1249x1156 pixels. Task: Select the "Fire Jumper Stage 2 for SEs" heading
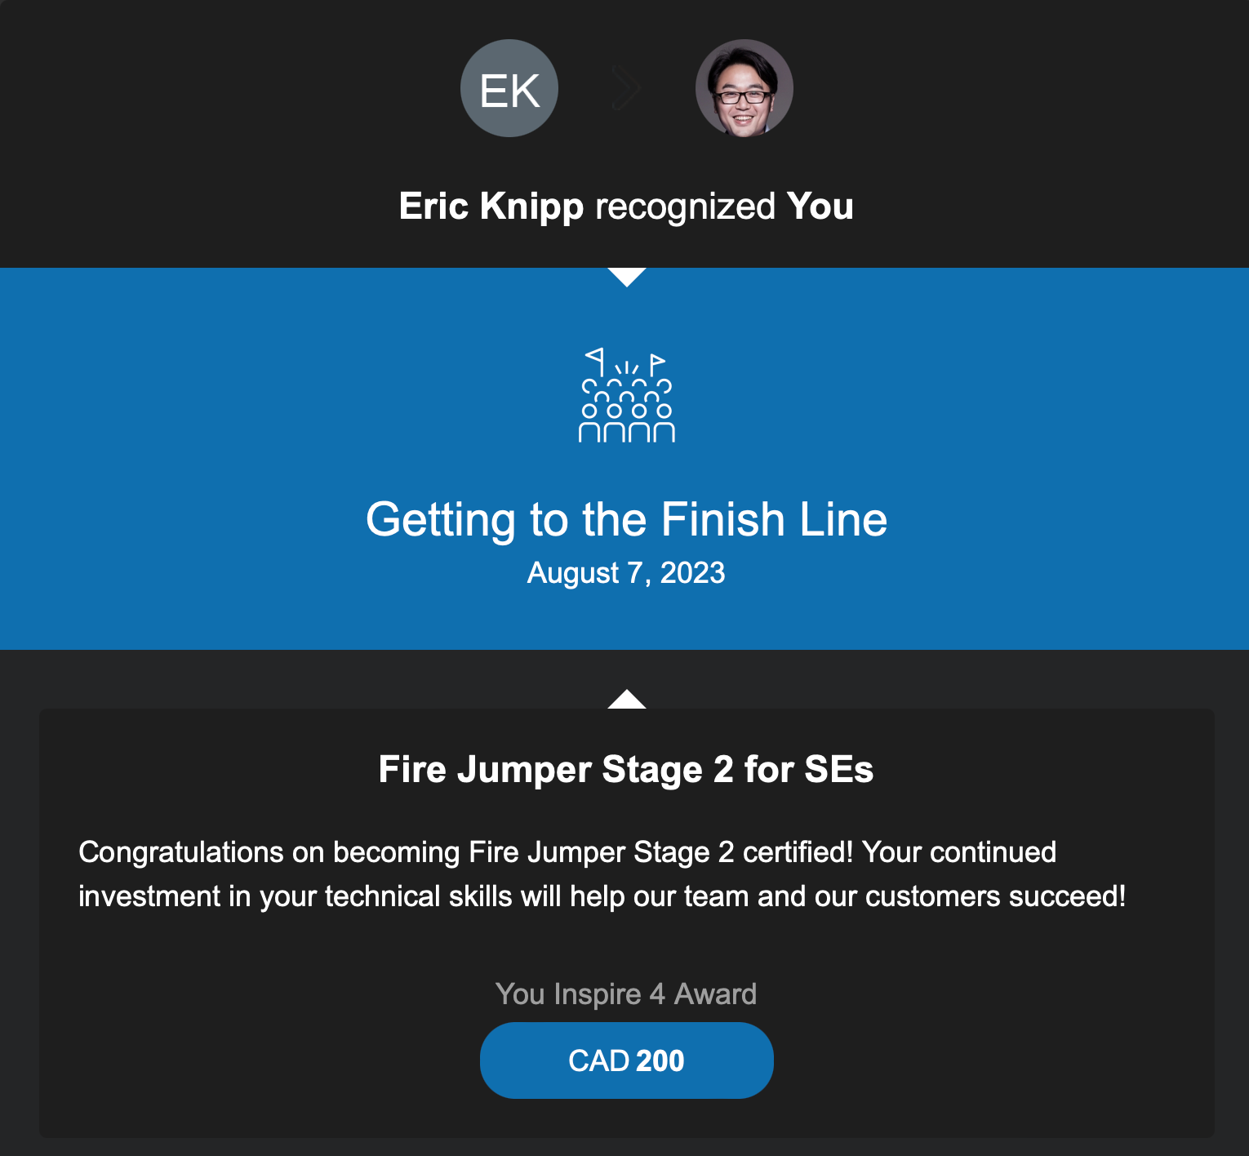pos(626,769)
